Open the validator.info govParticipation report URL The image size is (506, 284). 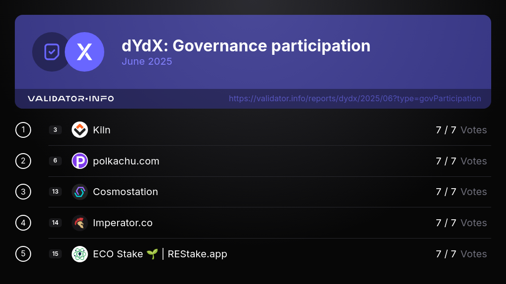pyautogui.click(x=355, y=98)
